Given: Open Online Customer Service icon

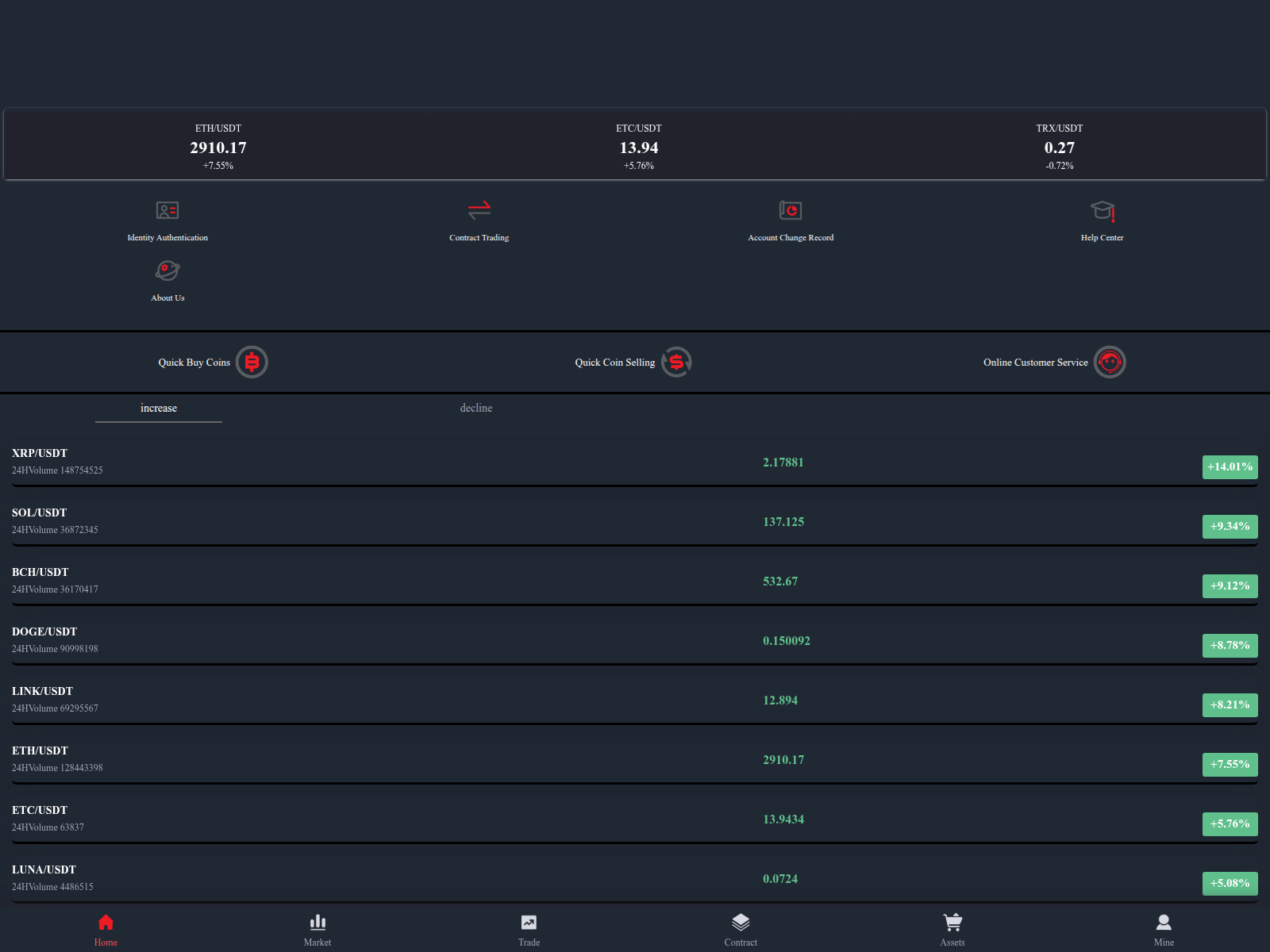Looking at the screenshot, I should pyautogui.click(x=1110, y=363).
